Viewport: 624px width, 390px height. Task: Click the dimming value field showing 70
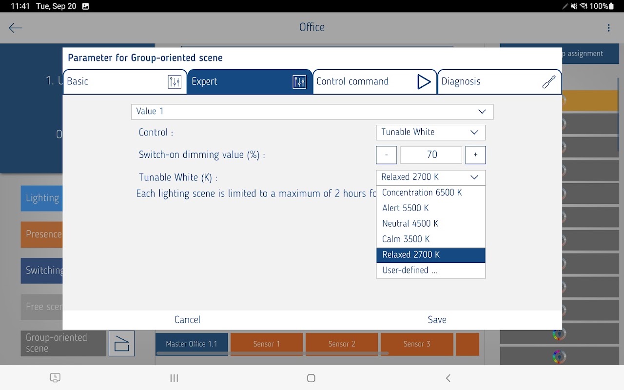pyautogui.click(x=431, y=155)
